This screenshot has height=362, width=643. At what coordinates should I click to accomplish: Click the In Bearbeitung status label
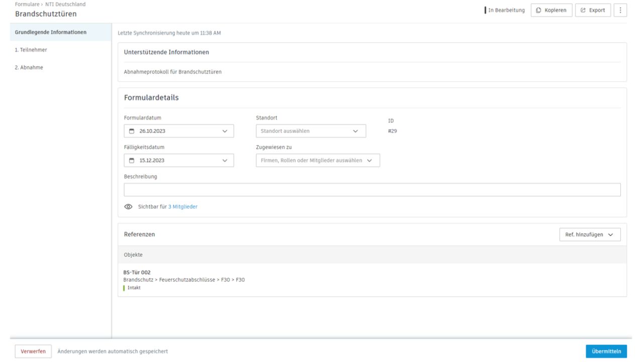pos(505,10)
